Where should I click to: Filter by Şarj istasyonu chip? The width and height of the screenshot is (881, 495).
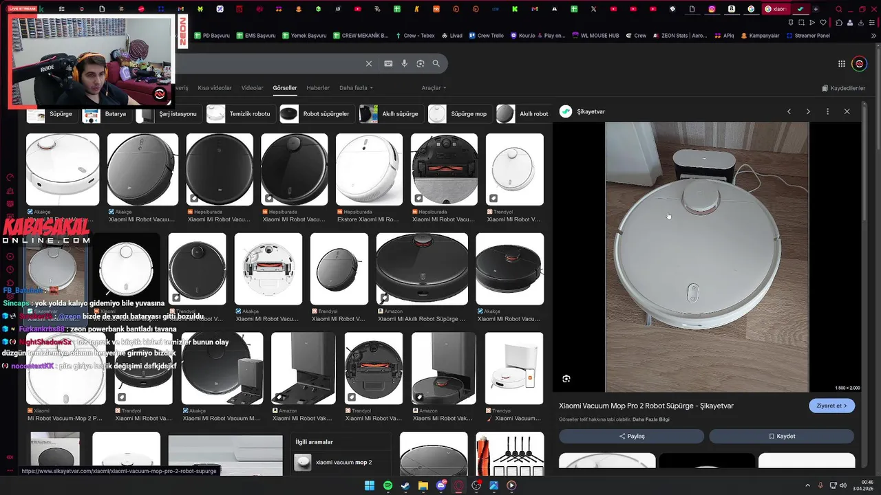pyautogui.click(x=169, y=114)
